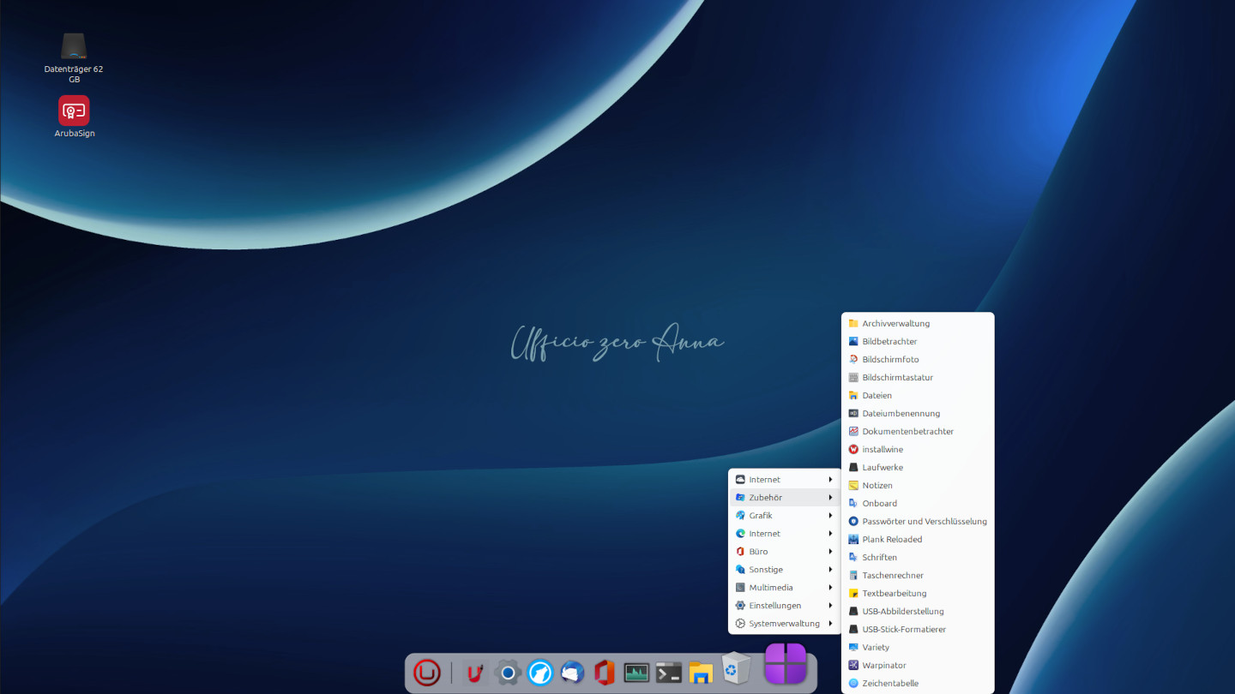1235x694 pixels.
Task: Open Microsoft Office icon in dock
Action: coord(604,673)
